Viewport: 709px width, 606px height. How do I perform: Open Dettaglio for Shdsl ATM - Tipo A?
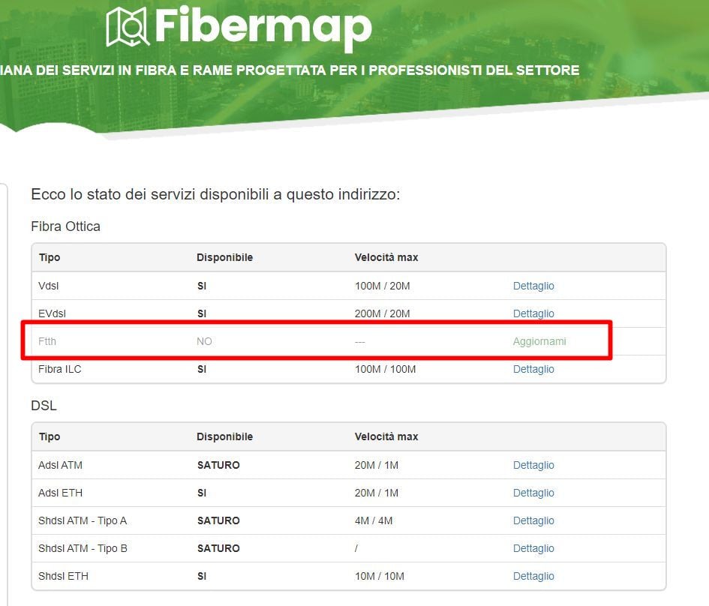click(533, 520)
